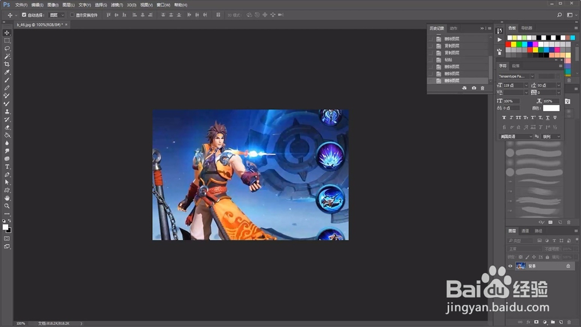Viewport: 581px width, 327px height.
Task: Click the text color white swatch
Action: [551, 108]
